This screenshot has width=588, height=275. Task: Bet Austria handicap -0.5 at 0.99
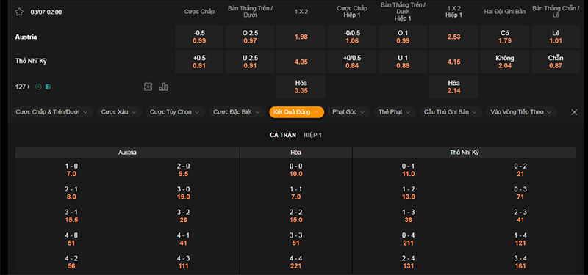199,37
